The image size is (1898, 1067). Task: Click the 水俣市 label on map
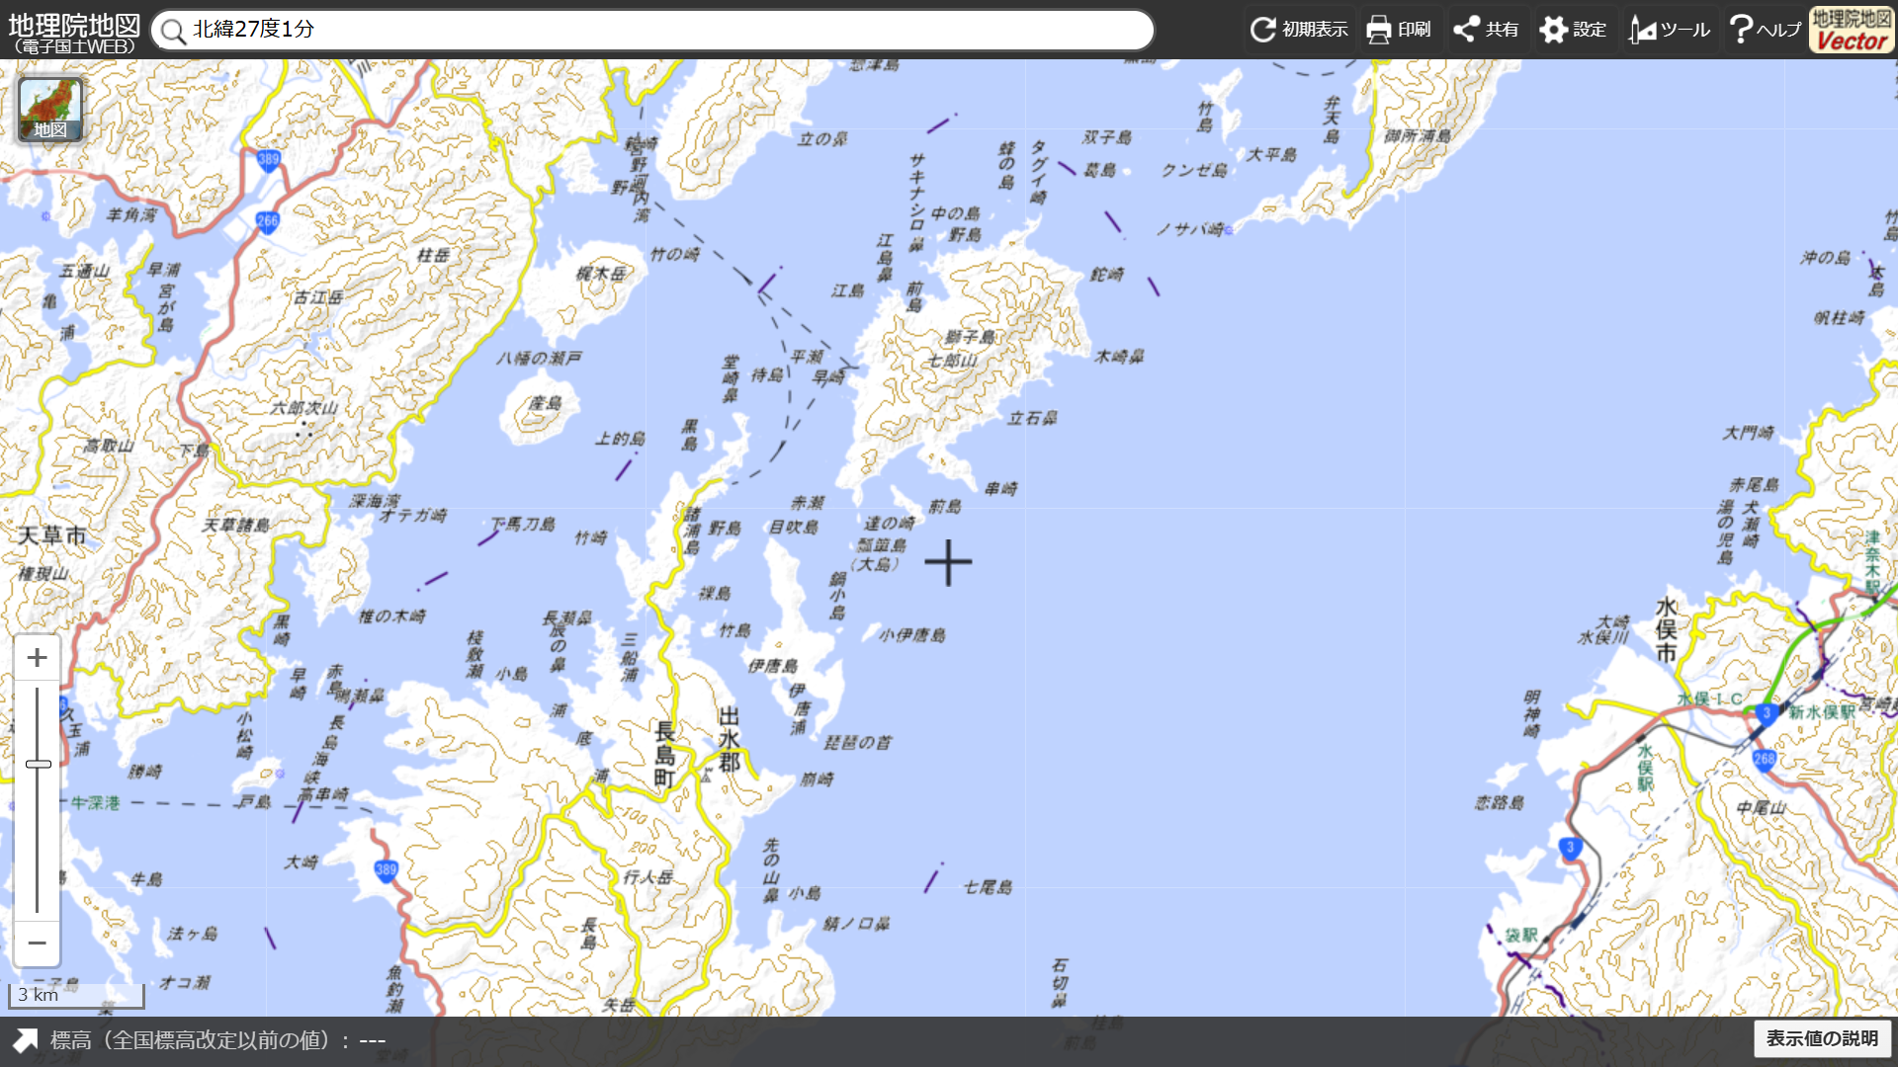pos(1666,629)
